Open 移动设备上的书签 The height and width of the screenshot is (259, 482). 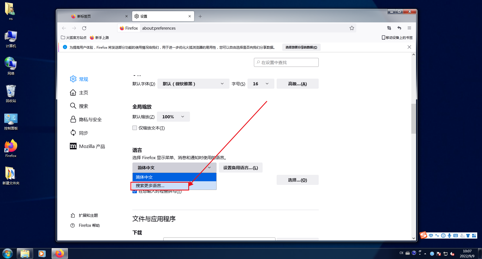click(x=397, y=37)
